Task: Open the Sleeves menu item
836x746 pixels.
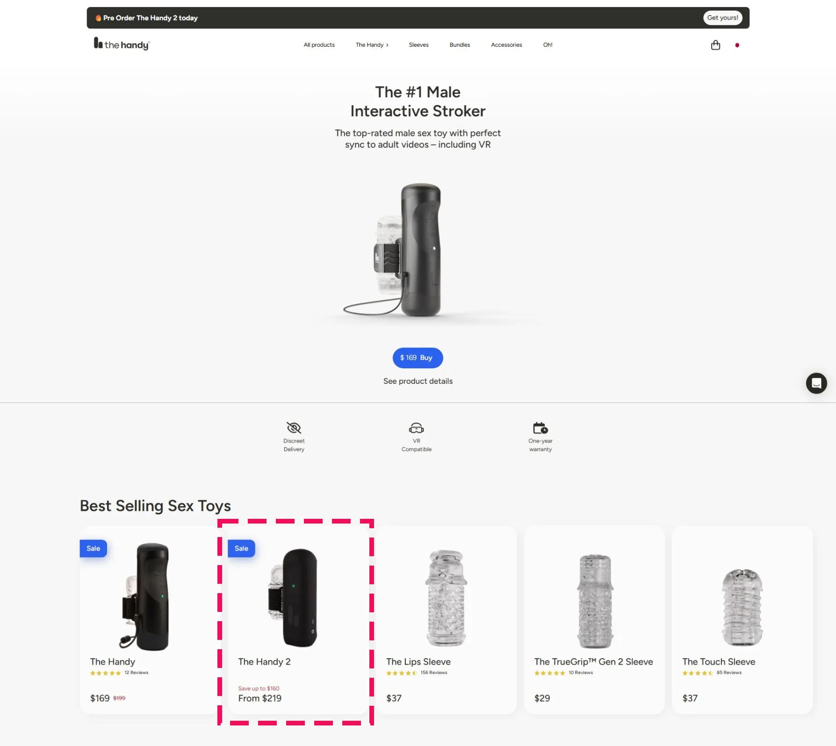Action: [418, 45]
